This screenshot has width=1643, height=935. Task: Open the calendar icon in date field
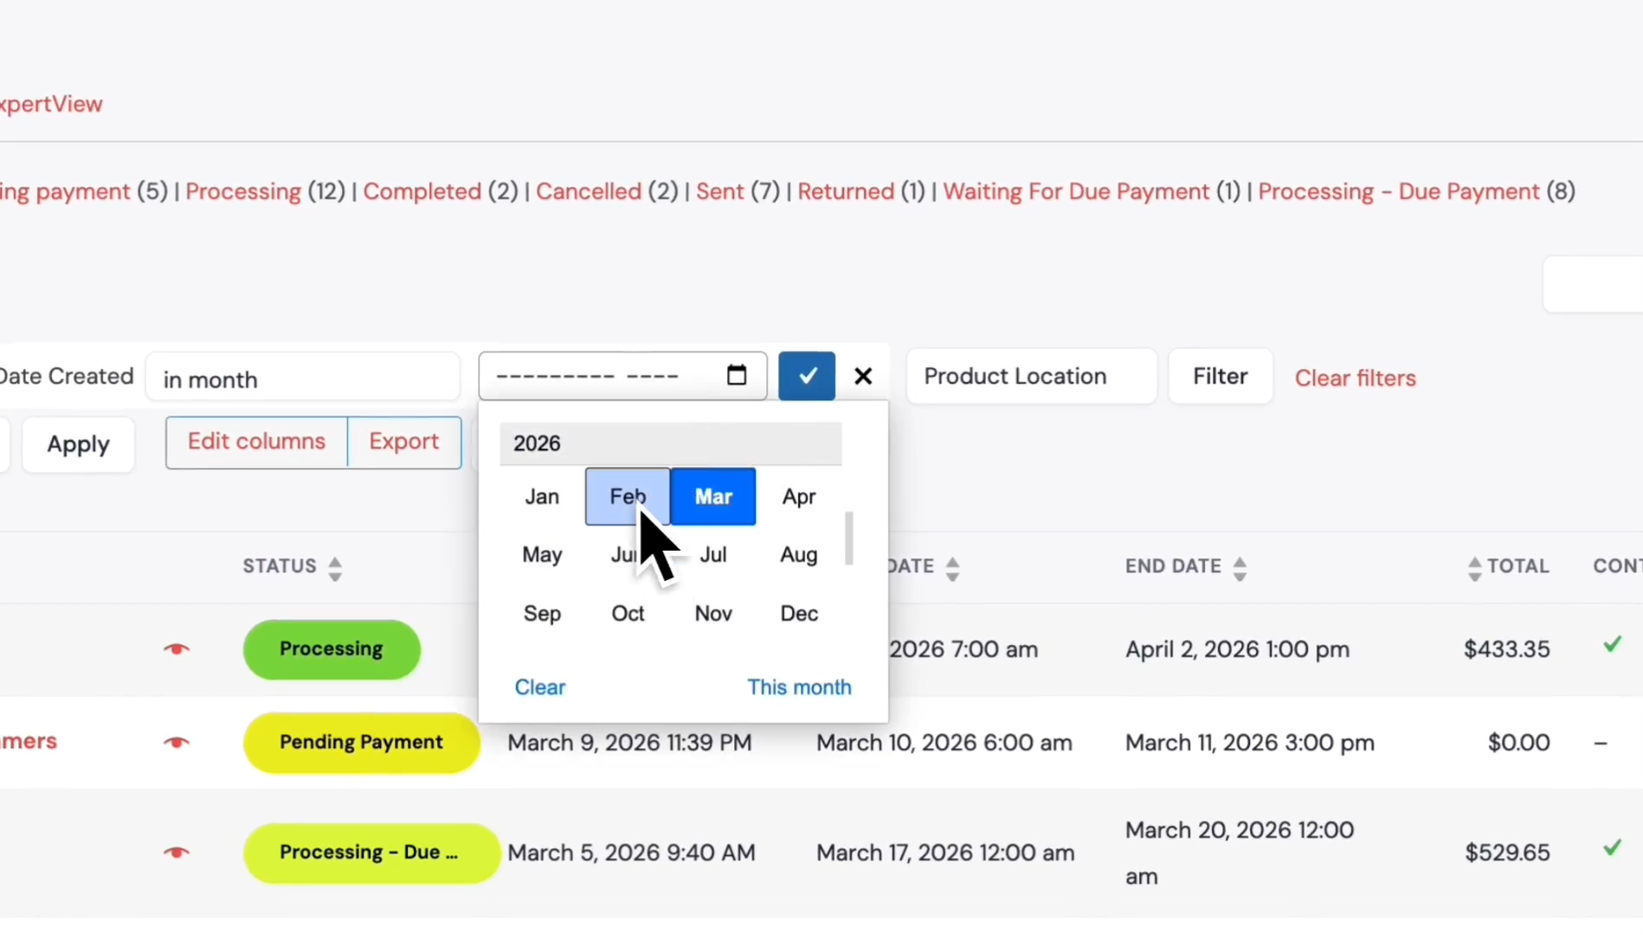point(737,375)
